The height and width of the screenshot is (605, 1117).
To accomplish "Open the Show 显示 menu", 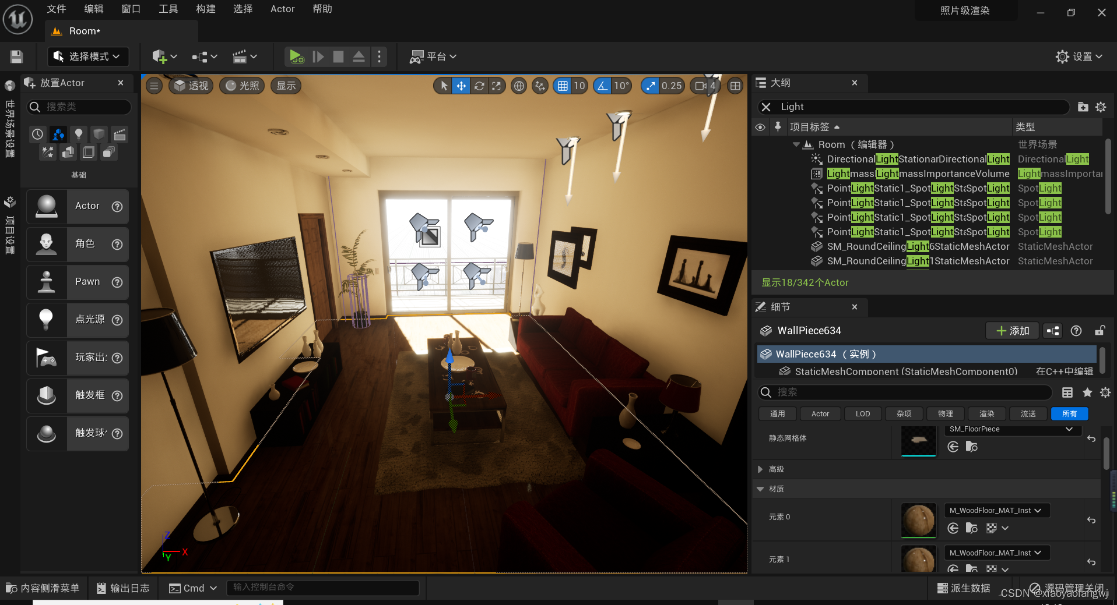I will point(286,86).
